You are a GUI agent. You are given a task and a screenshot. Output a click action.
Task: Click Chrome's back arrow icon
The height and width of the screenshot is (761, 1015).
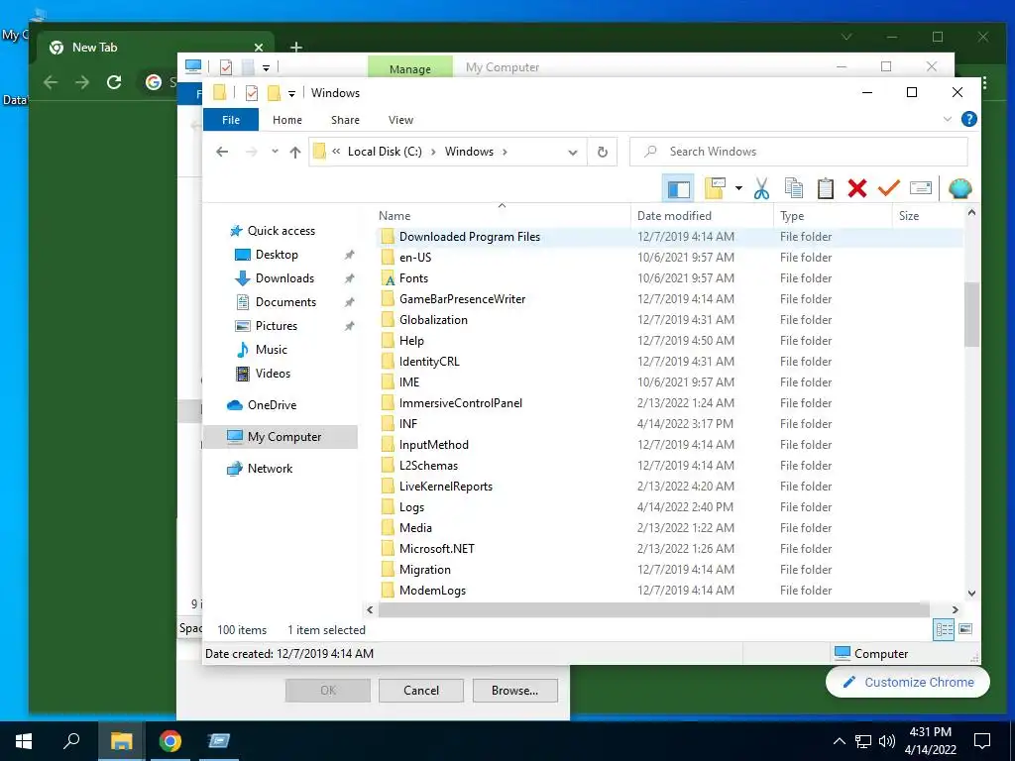(51, 82)
